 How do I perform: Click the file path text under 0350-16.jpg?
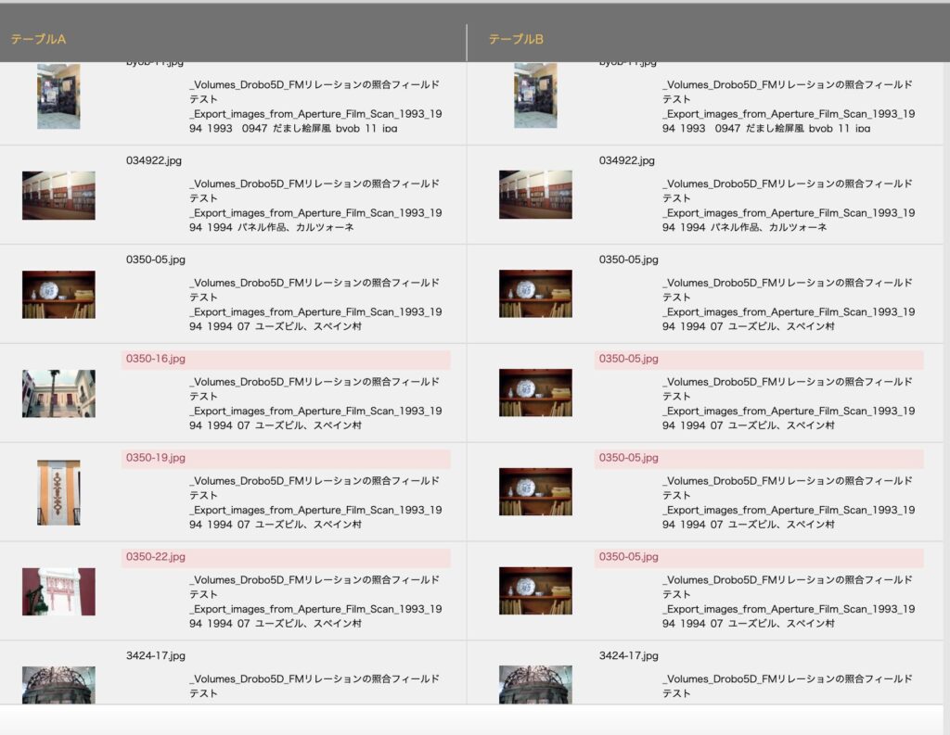[x=315, y=403]
